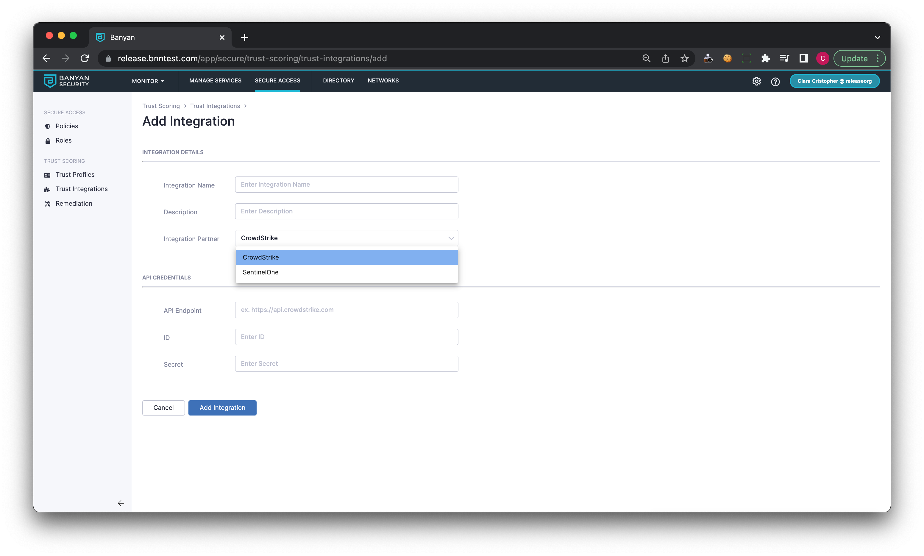Screen dimensions: 924x556
Task: Expand the MONITOR menu
Action: 148,81
